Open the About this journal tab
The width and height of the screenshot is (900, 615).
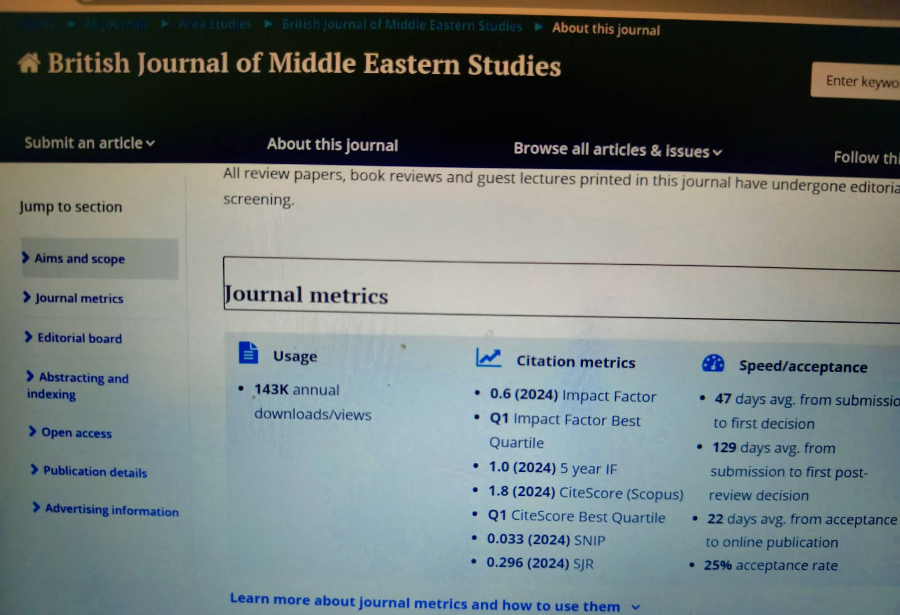click(x=332, y=144)
